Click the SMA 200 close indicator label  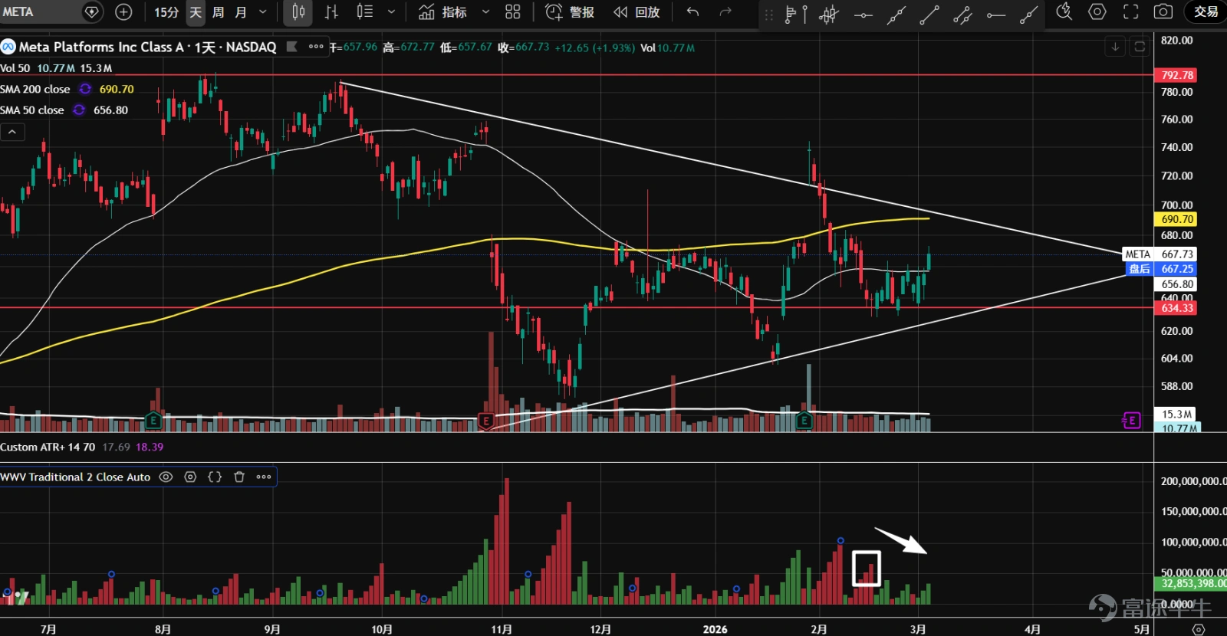(x=35, y=89)
